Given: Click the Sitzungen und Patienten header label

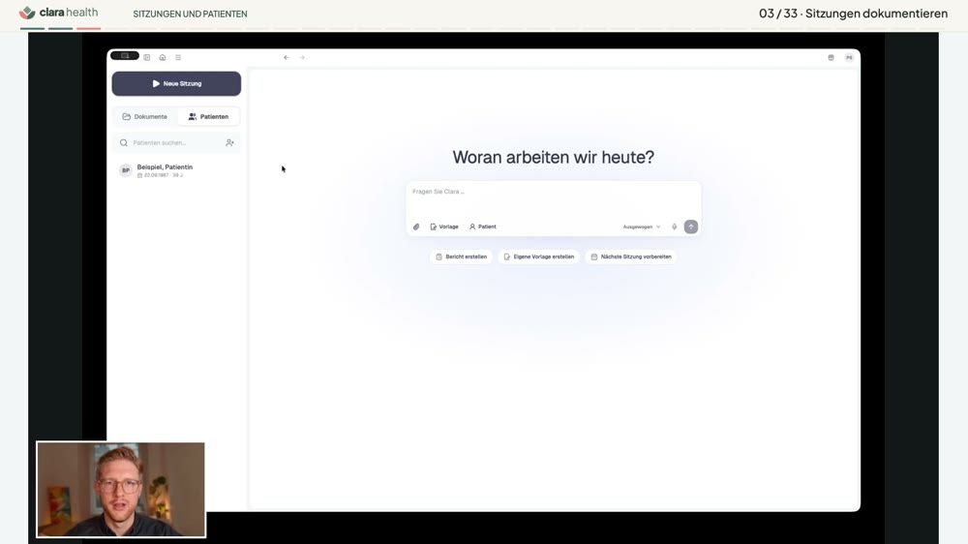Looking at the screenshot, I should (x=190, y=14).
